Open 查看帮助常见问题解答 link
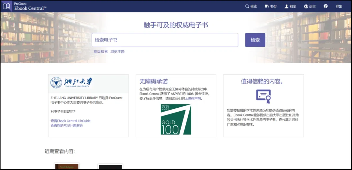The width and height of the screenshot is (352, 170). tap(67, 126)
